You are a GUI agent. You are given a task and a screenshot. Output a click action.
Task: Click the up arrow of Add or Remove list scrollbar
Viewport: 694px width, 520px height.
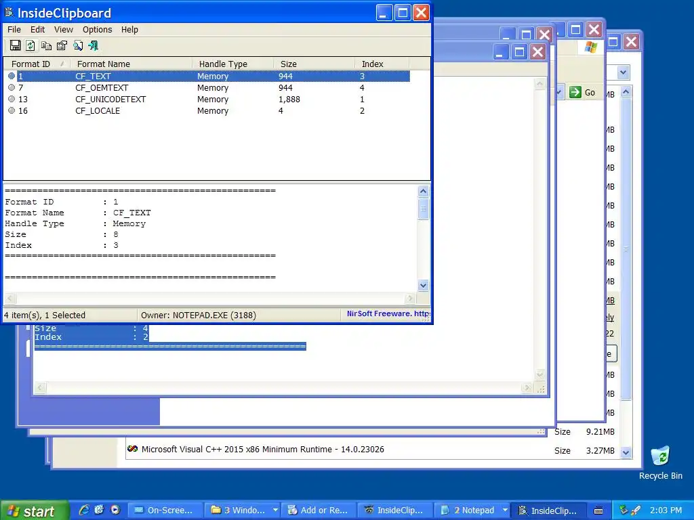[626, 92]
